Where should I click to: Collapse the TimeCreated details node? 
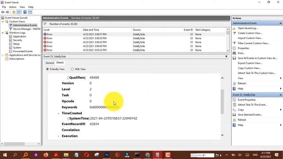point(58,114)
